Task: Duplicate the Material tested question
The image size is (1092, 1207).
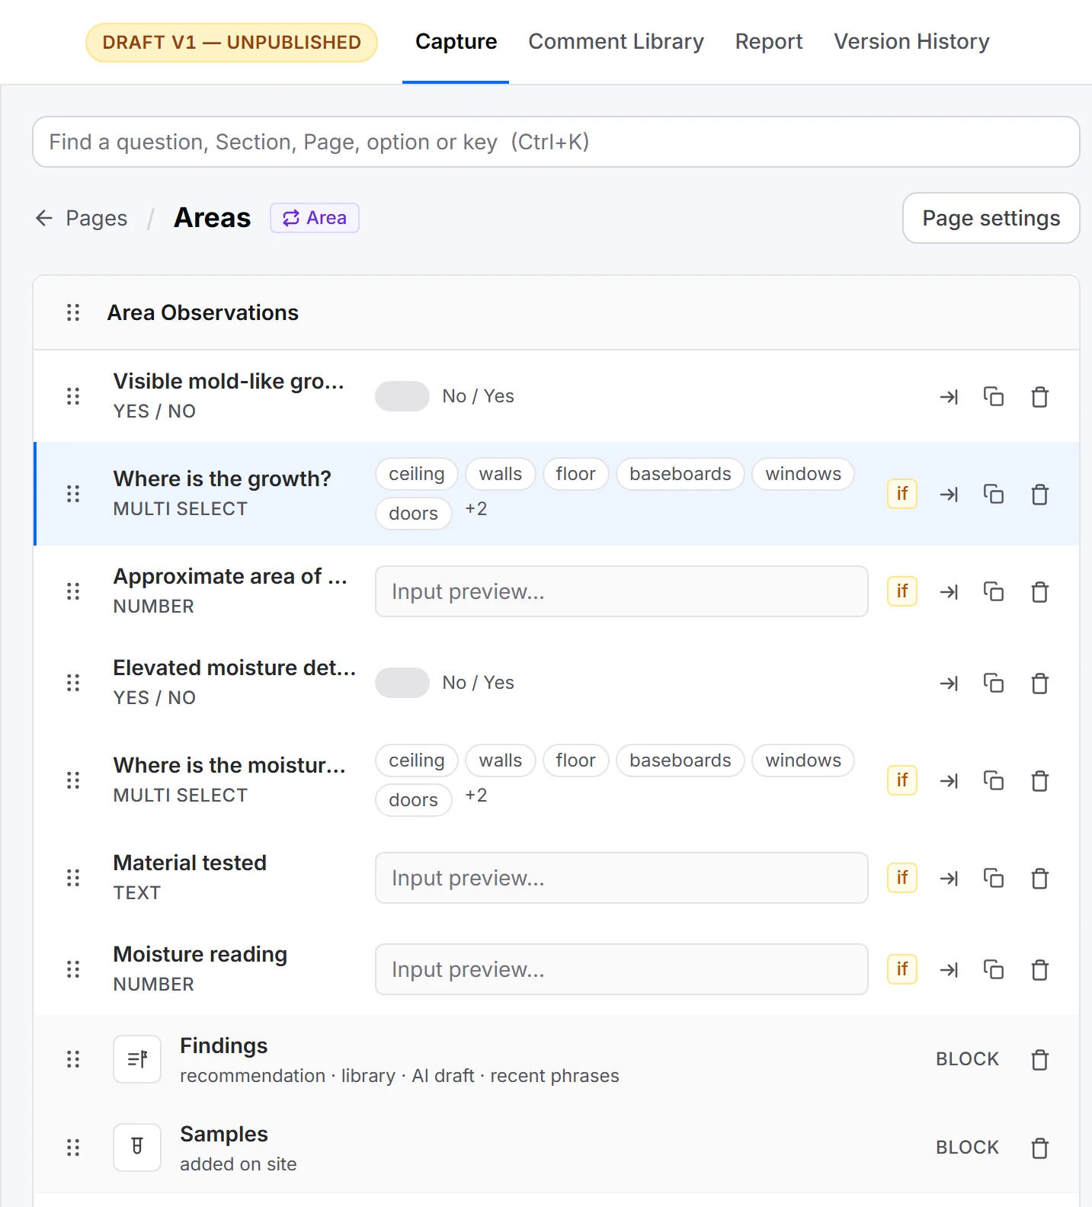Action: coord(994,879)
